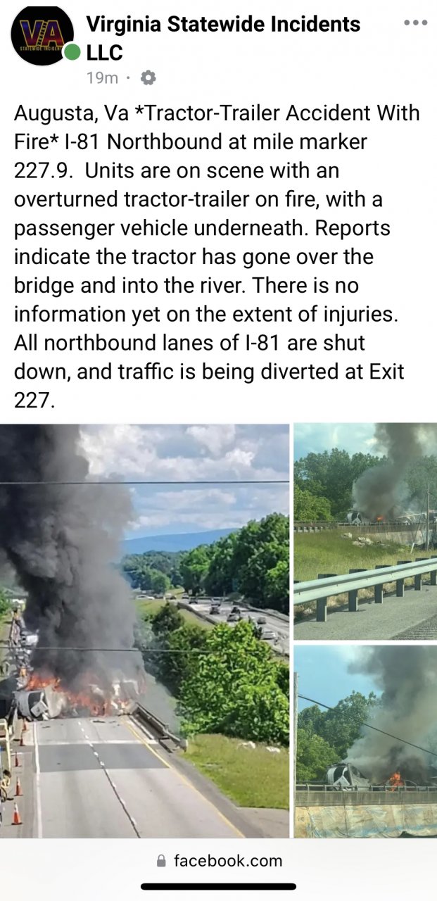Click the 19m post timestamp
The width and height of the screenshot is (437, 901).
pos(102,77)
